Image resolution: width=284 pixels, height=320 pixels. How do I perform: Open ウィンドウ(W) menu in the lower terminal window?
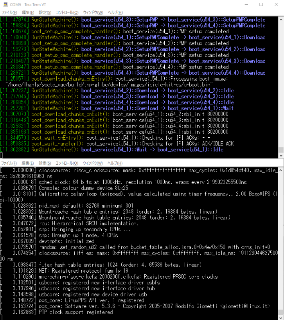pyautogui.click(x=93, y=163)
